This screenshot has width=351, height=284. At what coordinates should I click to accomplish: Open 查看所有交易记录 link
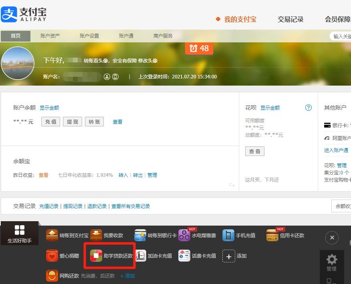131,206
